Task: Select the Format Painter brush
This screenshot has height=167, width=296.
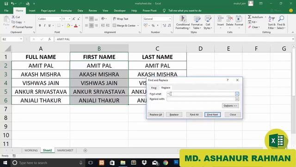Action: pyautogui.click(x=13, y=27)
